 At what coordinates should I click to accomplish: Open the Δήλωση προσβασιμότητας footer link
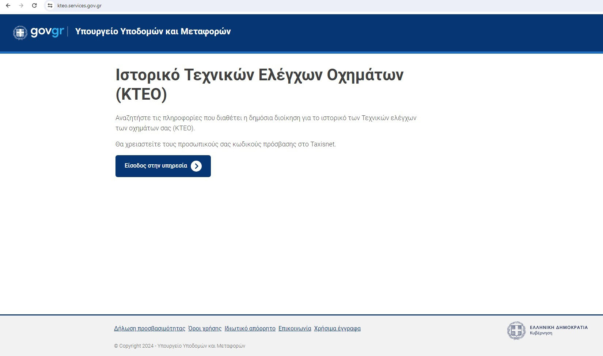pyautogui.click(x=149, y=328)
